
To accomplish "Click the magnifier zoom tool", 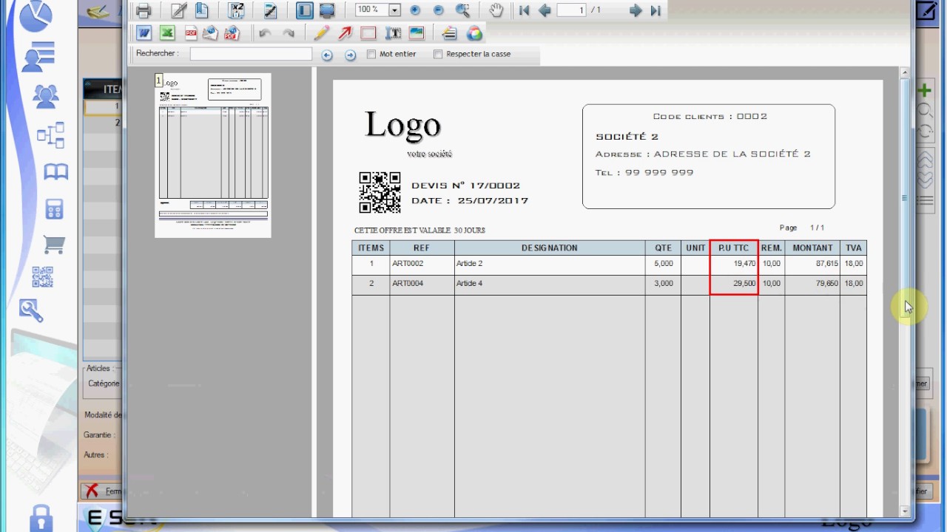I will click(462, 10).
